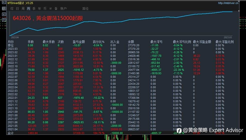The width and height of the screenshot is (246, 140).
Task: Click the 月份 column header
Action: click(x=11, y=42)
